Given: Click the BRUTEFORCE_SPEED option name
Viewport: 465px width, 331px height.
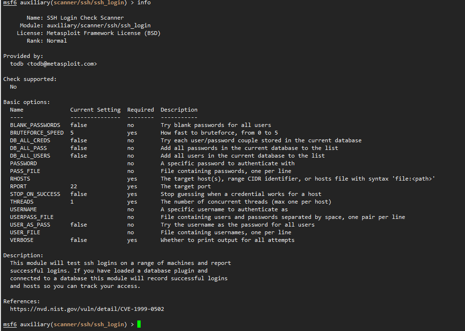Looking at the screenshot, I should pyautogui.click(x=36, y=133).
